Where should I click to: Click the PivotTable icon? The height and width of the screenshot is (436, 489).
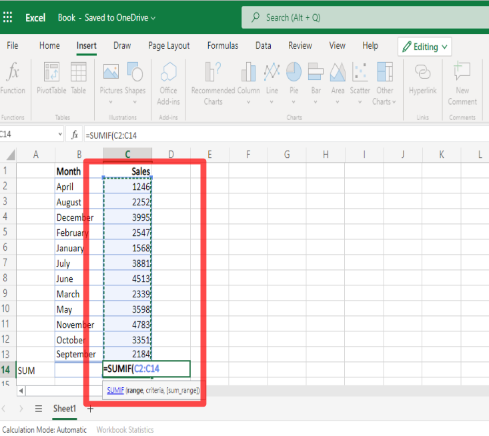coord(51,73)
